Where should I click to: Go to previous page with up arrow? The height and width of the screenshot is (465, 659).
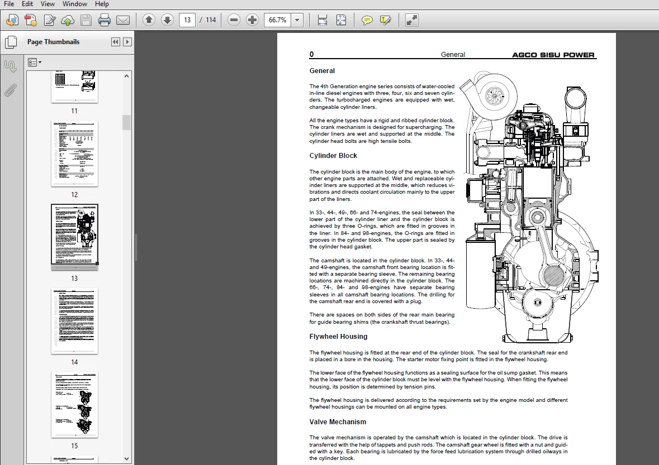(x=149, y=20)
